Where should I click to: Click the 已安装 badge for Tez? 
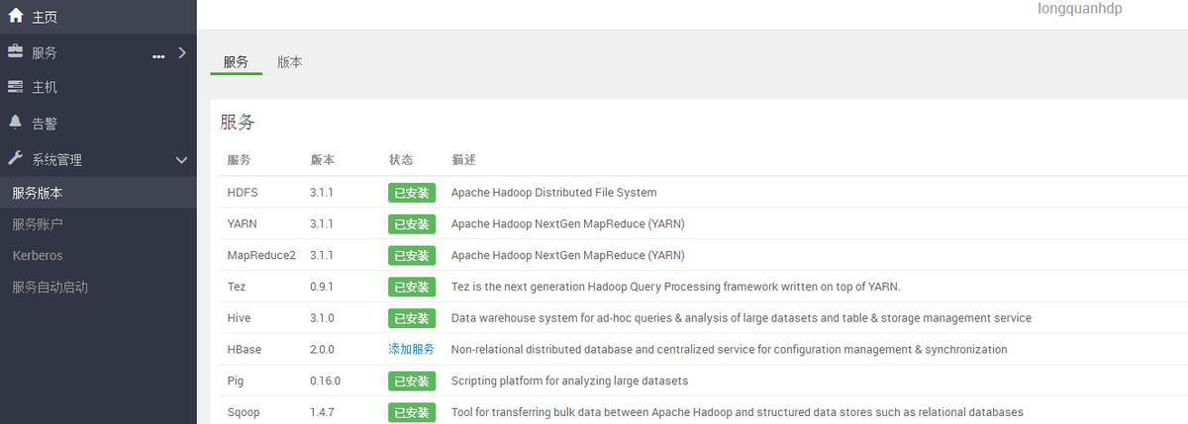coord(411,287)
